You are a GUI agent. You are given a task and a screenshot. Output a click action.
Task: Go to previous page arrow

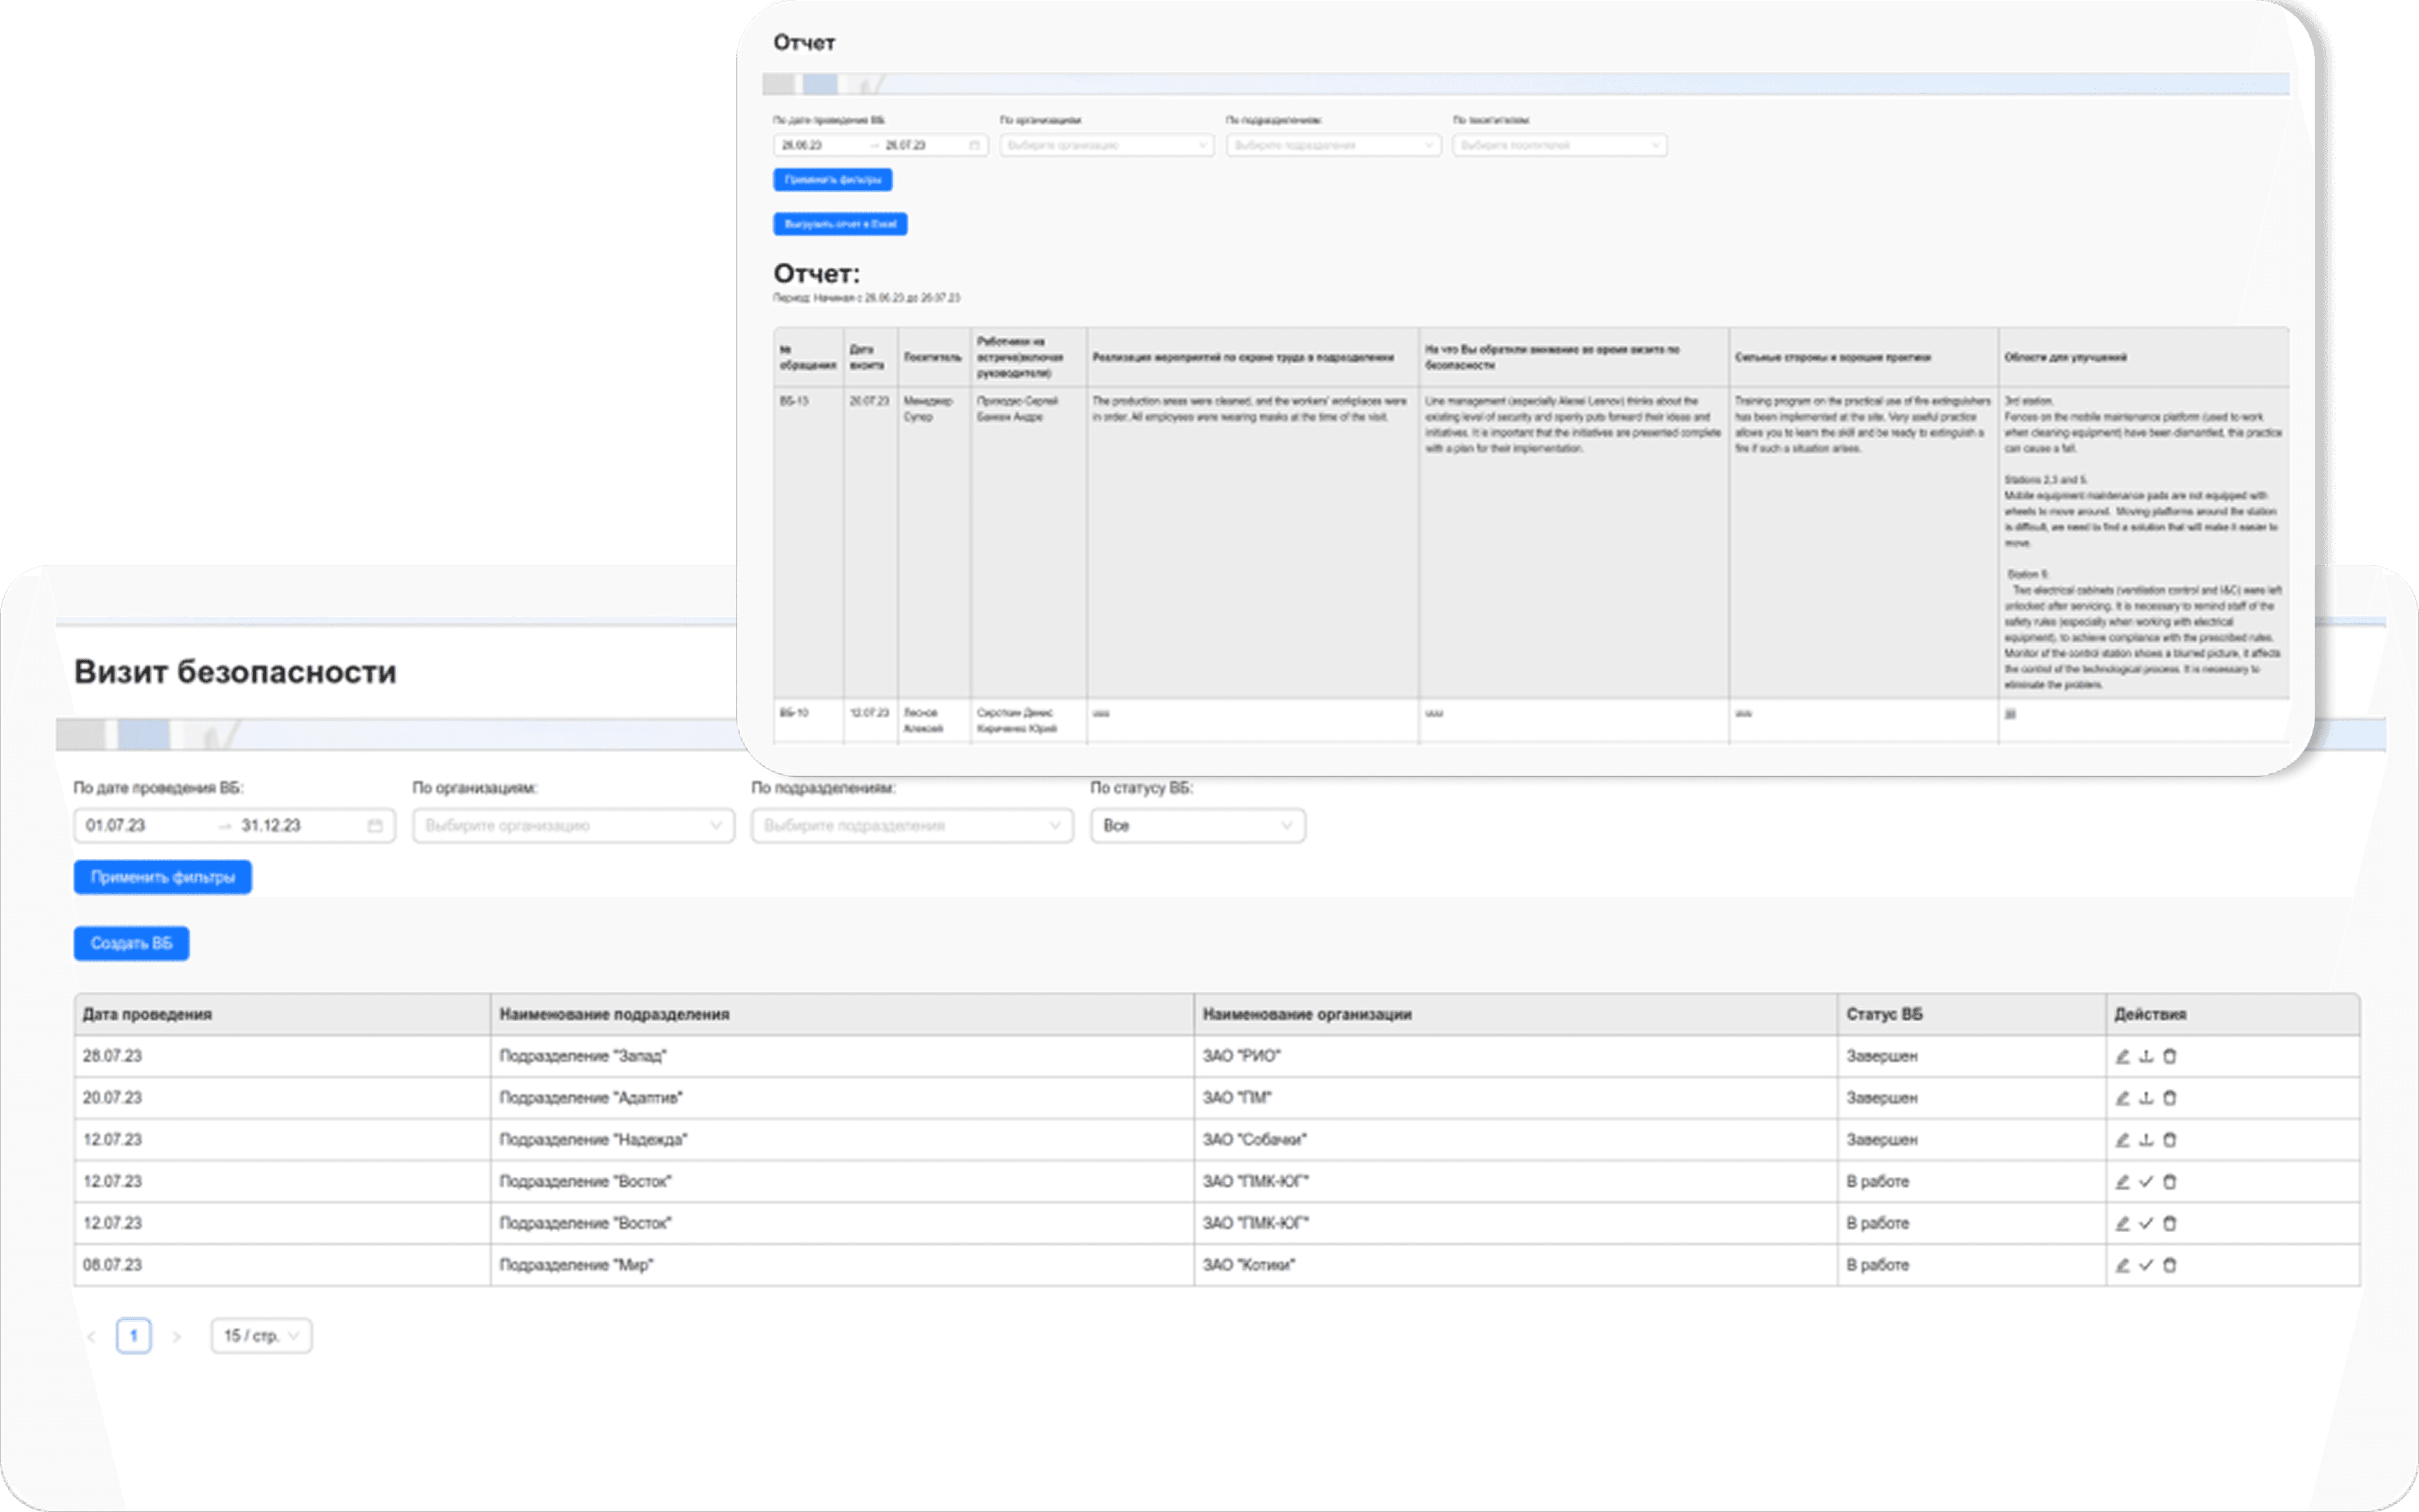click(91, 1336)
